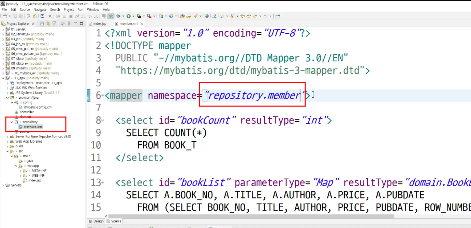471x228 pixels.
Task: Switch to the Design tab
Action: (x=96, y=221)
